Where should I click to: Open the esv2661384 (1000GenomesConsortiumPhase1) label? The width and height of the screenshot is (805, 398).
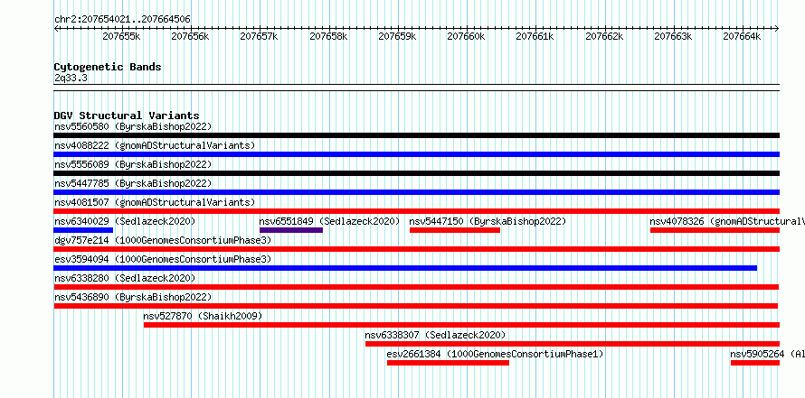(x=495, y=354)
